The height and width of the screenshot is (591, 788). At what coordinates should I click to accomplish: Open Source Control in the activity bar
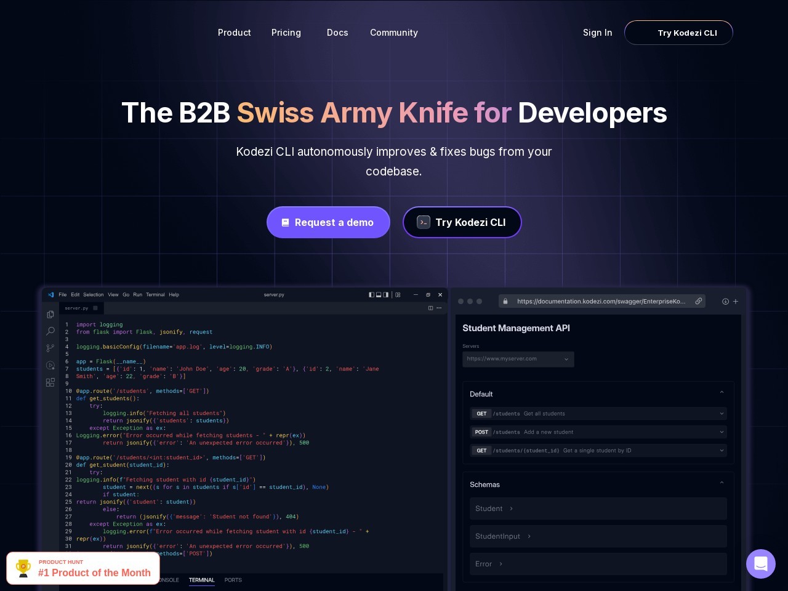(50, 348)
